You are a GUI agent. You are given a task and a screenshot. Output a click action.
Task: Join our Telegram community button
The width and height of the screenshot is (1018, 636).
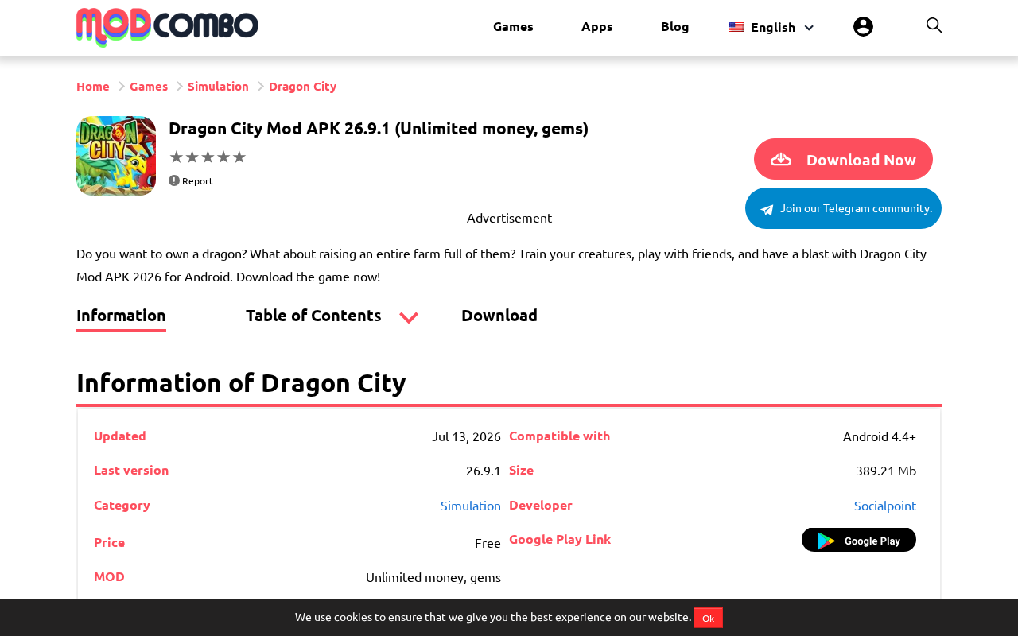click(x=843, y=208)
